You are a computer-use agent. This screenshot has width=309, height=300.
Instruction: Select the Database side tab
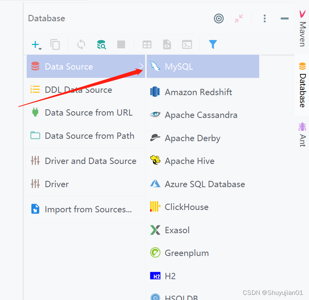click(302, 85)
